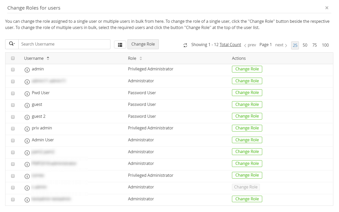Go to prev page of users
Screen dimensions: 339x212
pos(250,45)
